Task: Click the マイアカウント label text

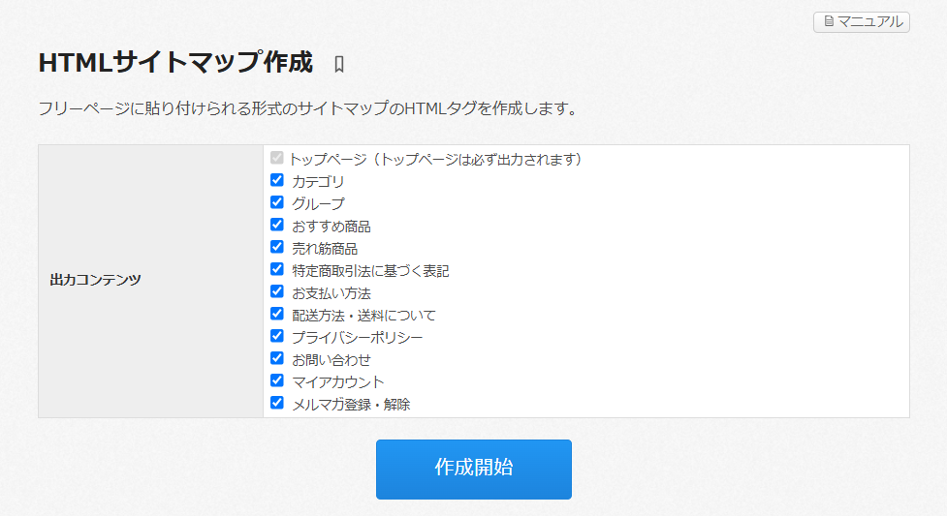Action: 337,381
